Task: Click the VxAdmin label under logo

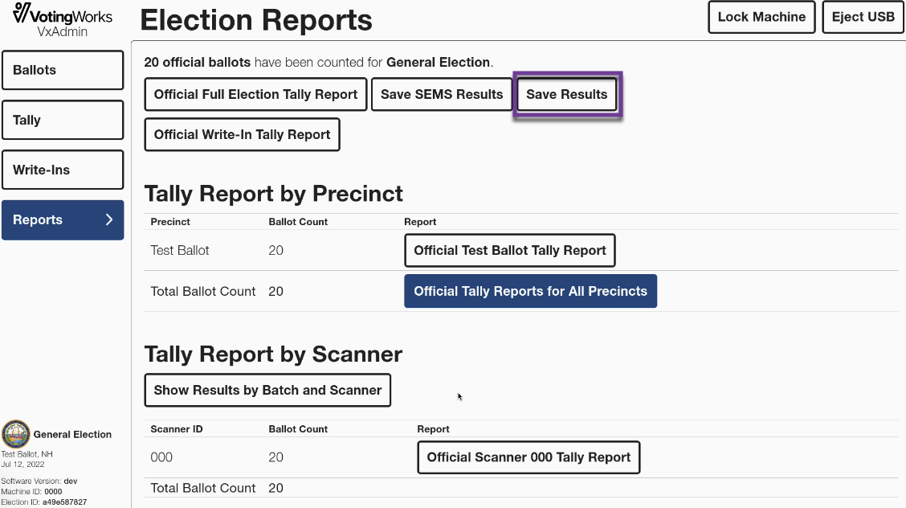Action: click(x=63, y=32)
